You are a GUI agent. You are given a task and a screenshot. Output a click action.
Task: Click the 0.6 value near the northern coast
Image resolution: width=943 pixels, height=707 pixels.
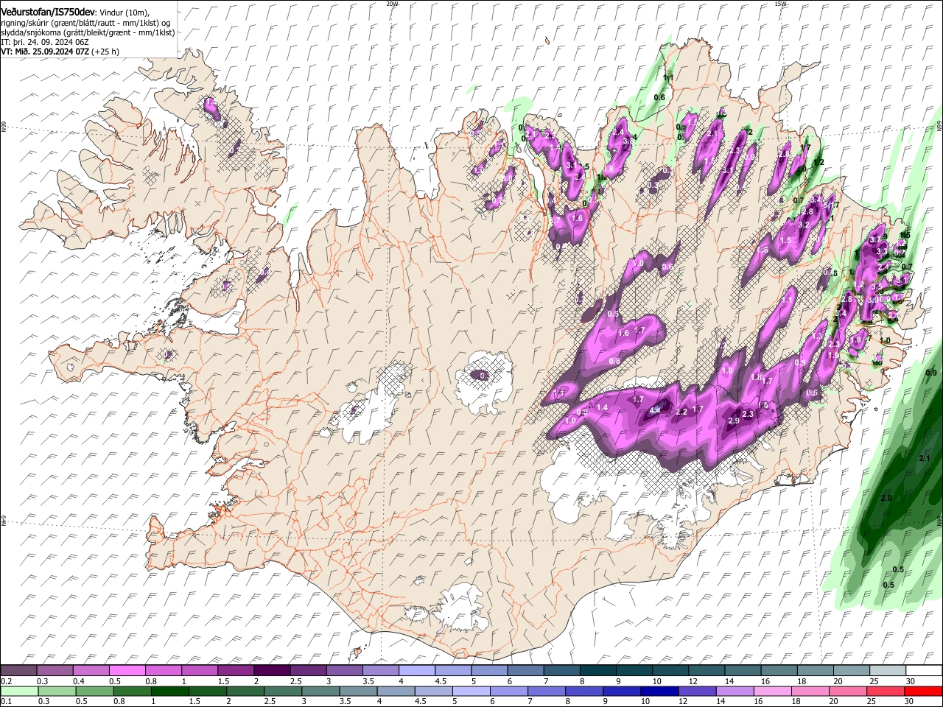pyautogui.click(x=659, y=97)
